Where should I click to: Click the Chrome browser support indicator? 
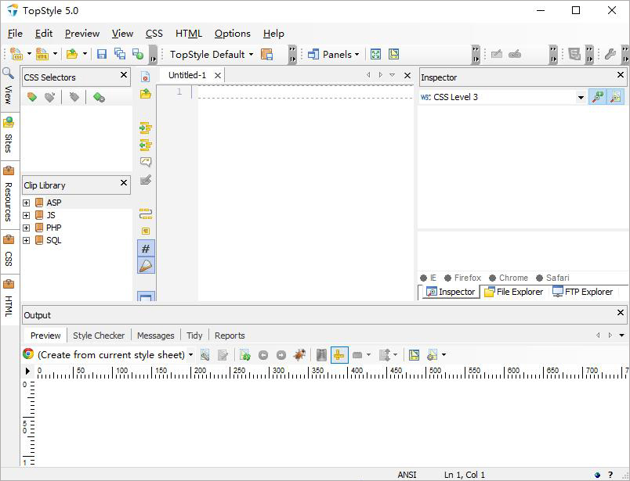509,278
